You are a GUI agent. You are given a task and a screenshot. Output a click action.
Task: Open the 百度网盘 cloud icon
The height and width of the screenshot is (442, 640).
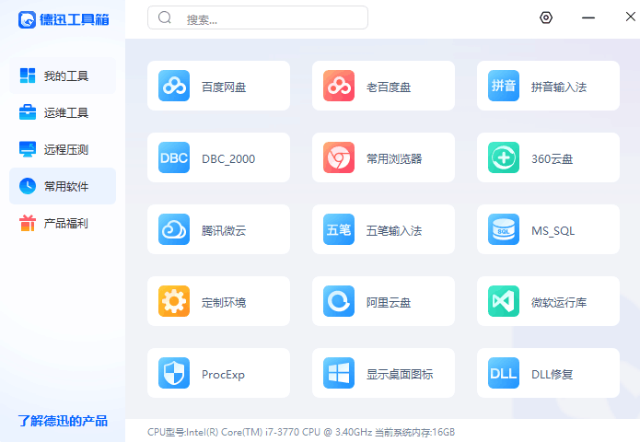click(x=173, y=87)
